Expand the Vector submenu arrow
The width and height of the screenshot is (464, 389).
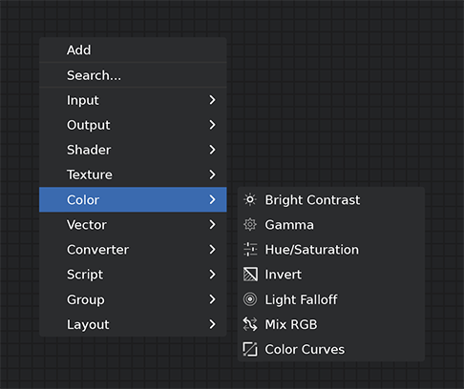coord(213,224)
